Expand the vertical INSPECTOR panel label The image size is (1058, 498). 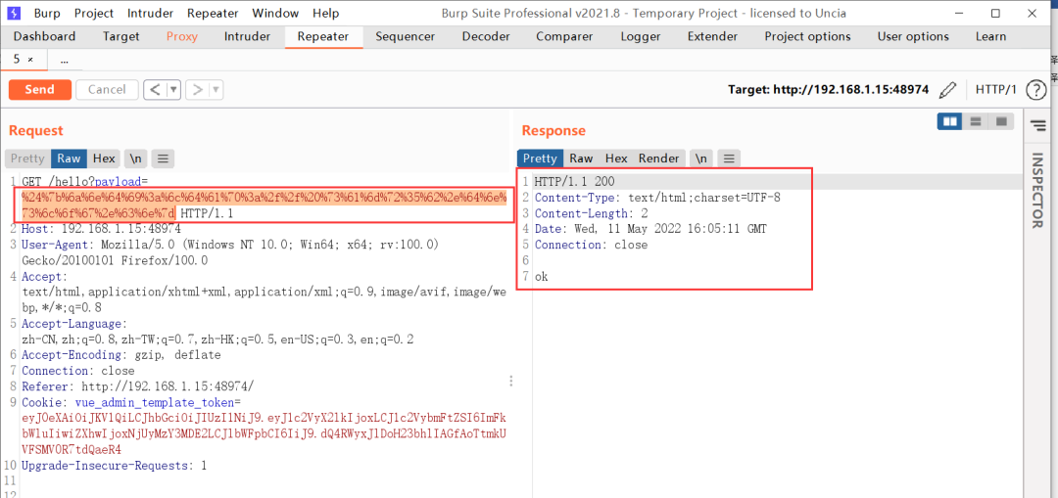point(1036,191)
